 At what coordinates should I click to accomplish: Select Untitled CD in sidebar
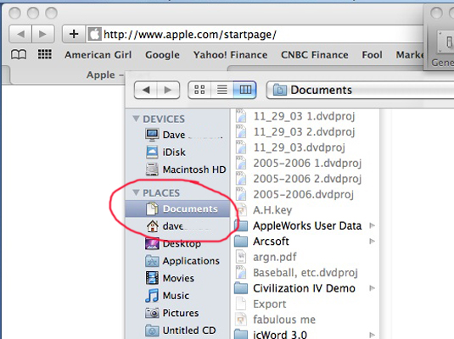177,331
